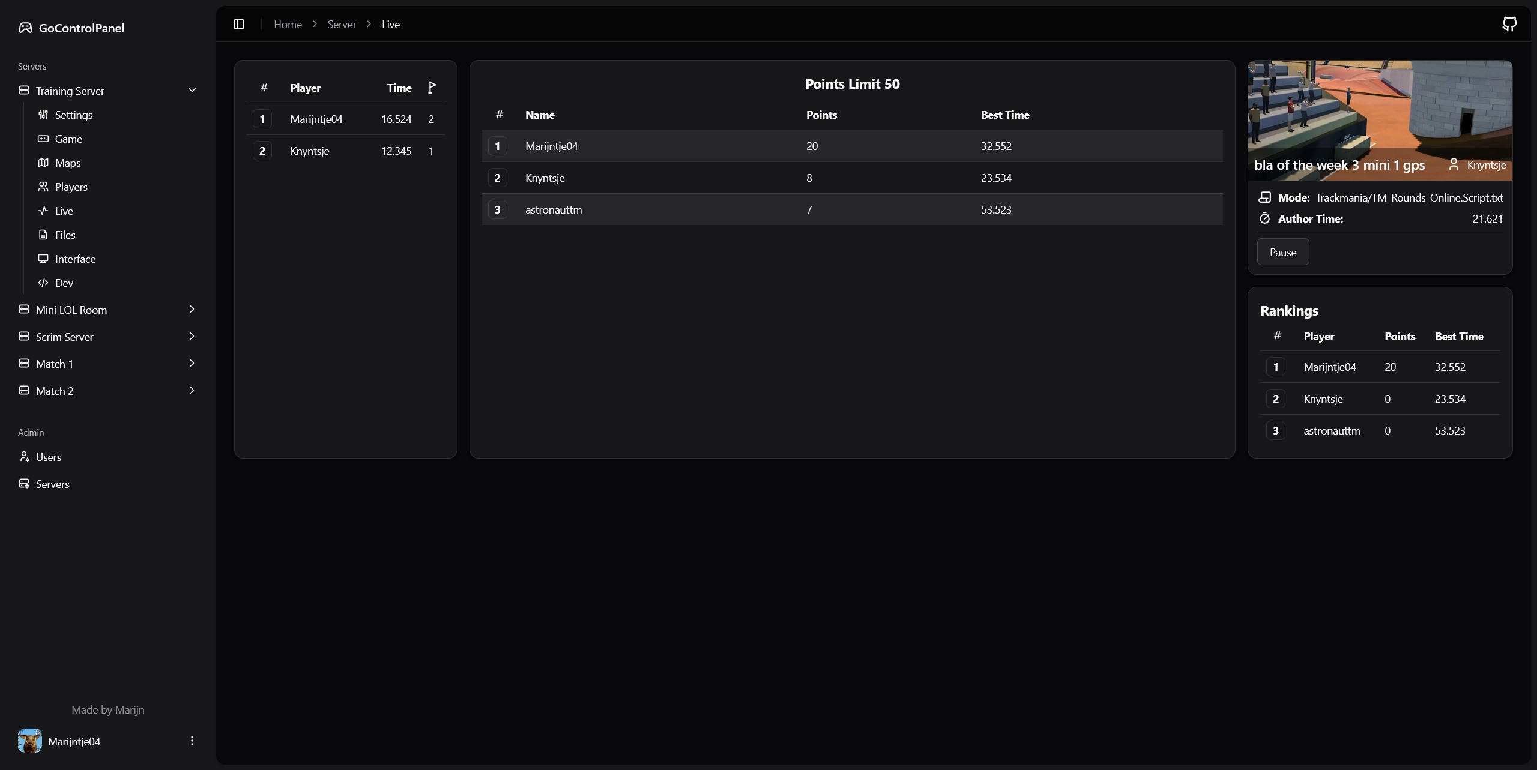Click the map thumbnail image
The width and height of the screenshot is (1537, 770).
1380,120
